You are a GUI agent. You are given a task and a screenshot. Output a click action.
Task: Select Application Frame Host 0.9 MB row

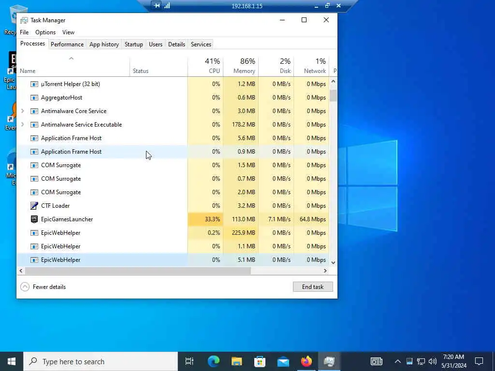click(173, 152)
